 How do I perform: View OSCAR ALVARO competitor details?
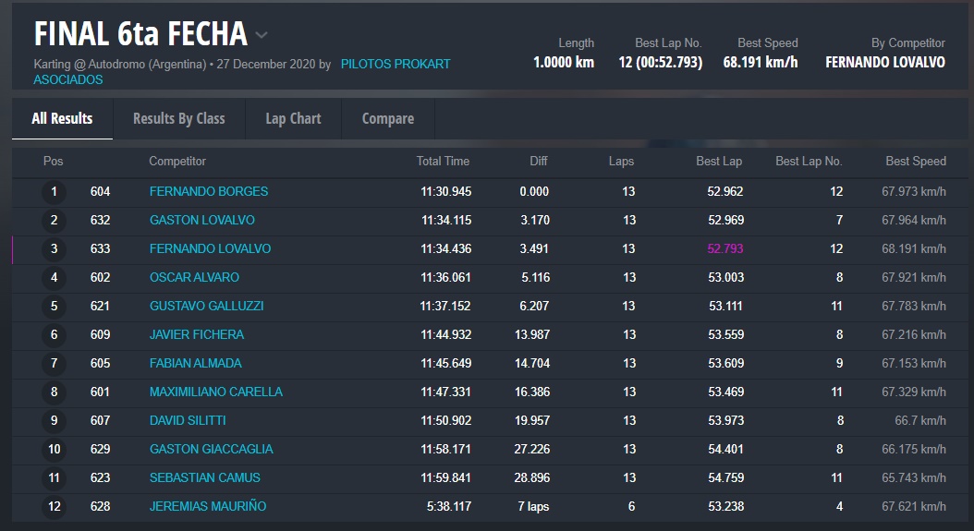(x=194, y=278)
